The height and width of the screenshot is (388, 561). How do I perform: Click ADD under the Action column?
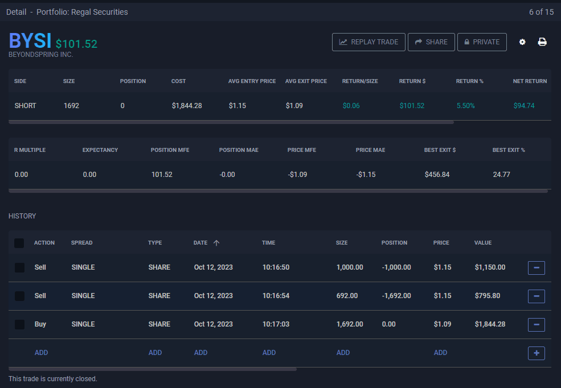[41, 353]
